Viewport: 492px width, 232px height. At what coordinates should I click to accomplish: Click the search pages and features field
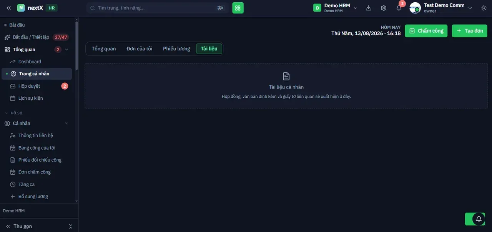(x=158, y=8)
